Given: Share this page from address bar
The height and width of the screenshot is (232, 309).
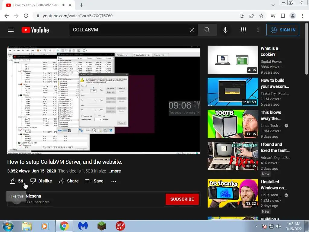Looking at the screenshot, I should [x=252, y=16].
